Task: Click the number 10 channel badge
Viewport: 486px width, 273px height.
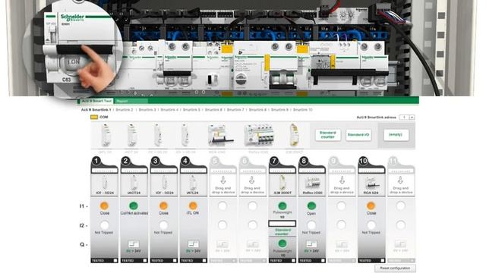Action: point(363,161)
